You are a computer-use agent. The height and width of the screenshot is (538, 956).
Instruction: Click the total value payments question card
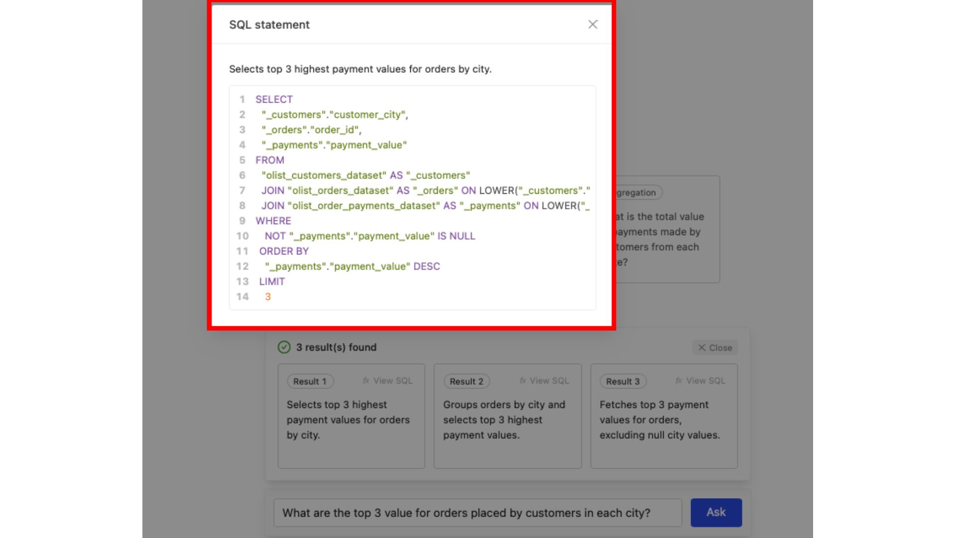click(x=668, y=230)
